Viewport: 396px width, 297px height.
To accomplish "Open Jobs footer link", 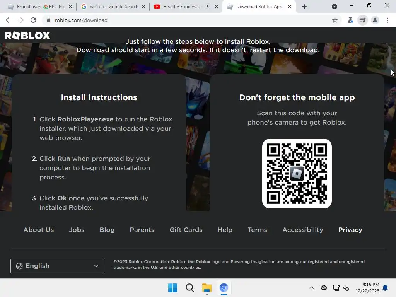I will point(77,230).
